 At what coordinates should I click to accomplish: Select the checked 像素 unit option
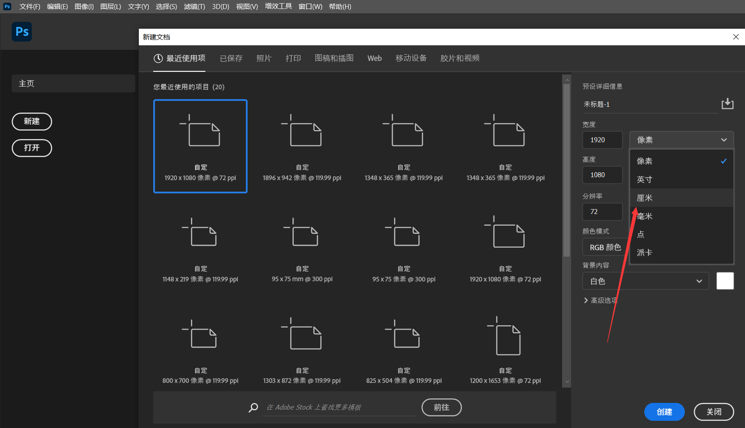click(644, 161)
